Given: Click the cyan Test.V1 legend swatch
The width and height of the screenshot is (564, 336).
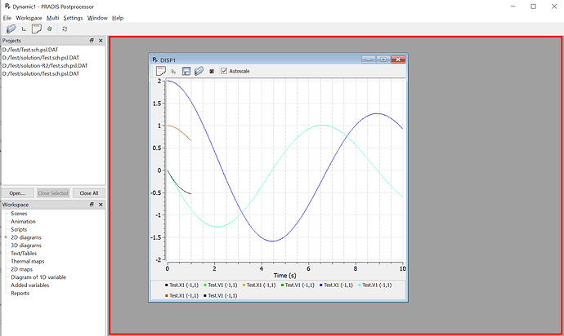Looking at the screenshot, I should [x=360, y=285].
